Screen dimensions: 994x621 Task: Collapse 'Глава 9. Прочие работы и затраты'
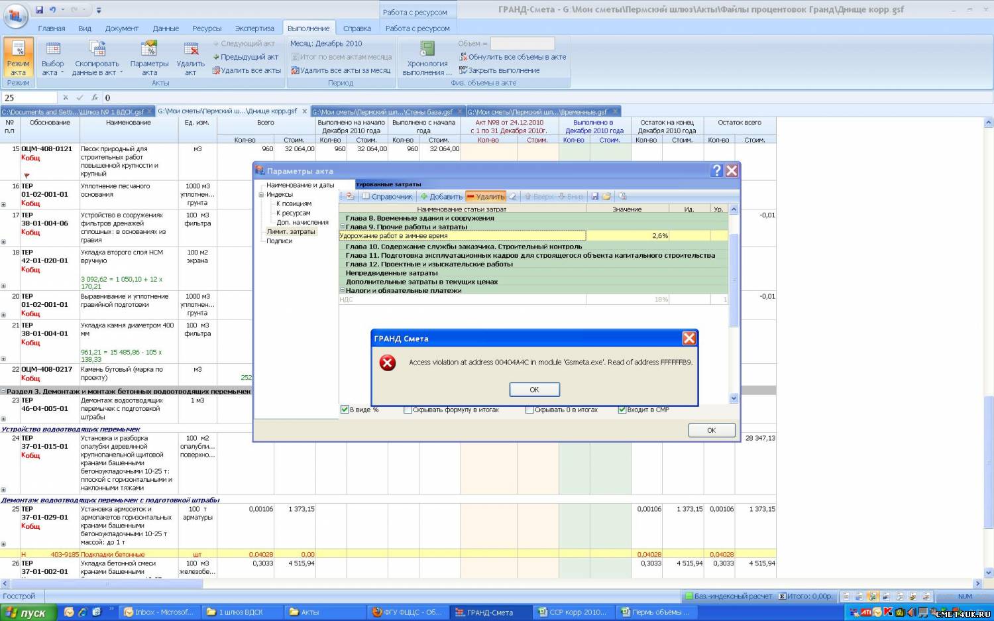(342, 227)
